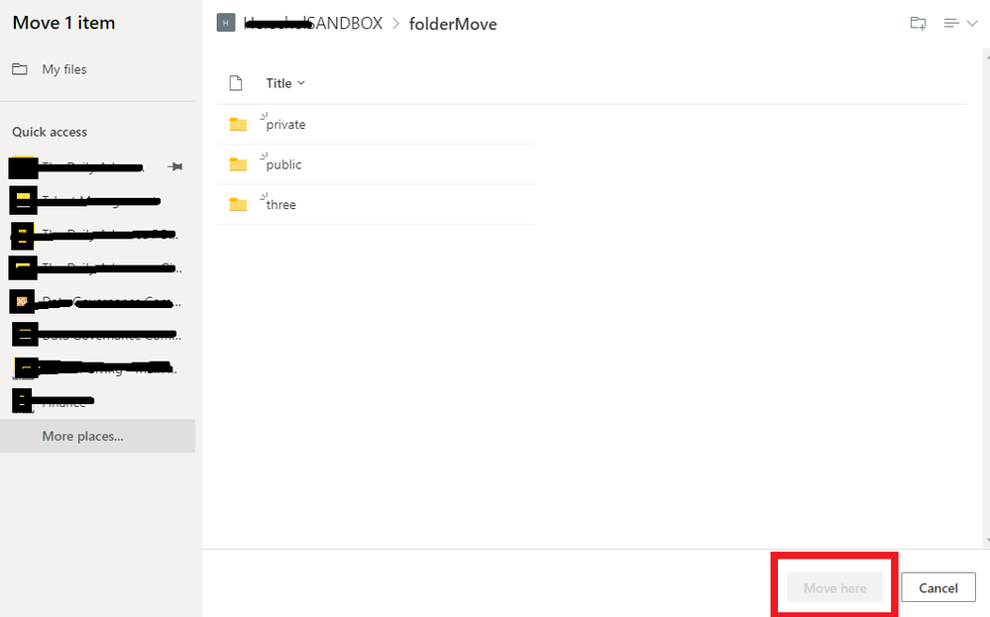Click the document icon in the column header

[x=235, y=82]
